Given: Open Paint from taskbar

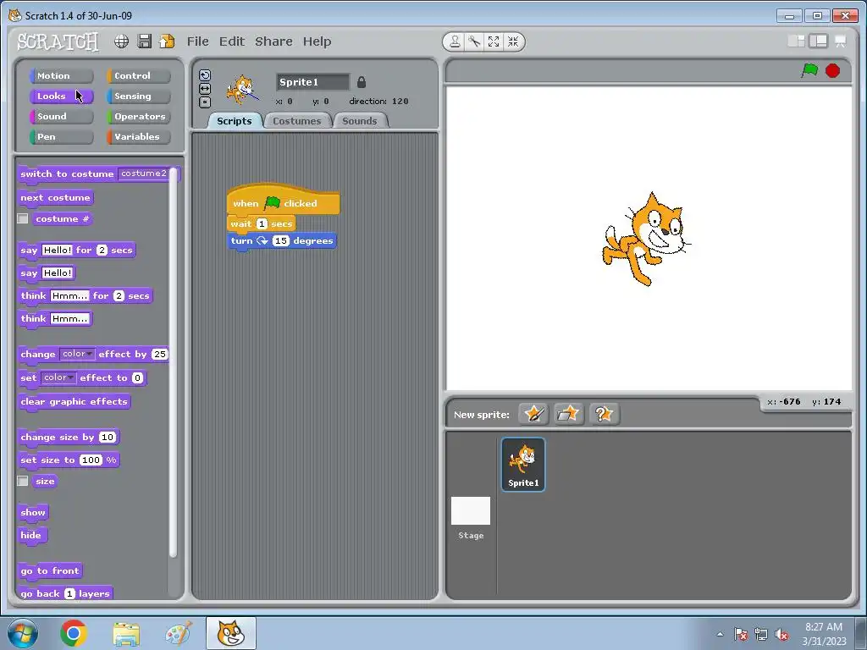Looking at the screenshot, I should point(179,633).
